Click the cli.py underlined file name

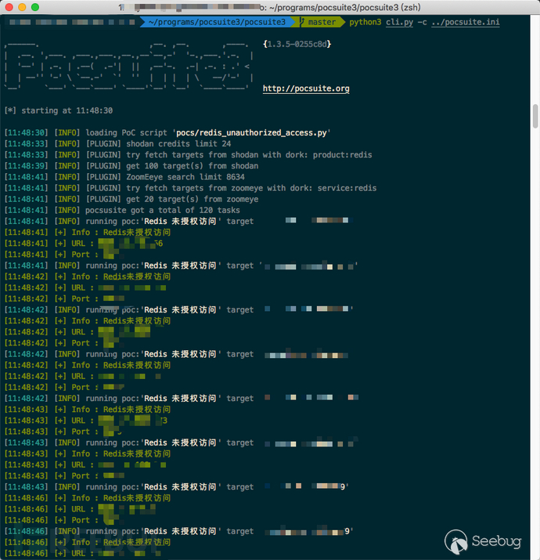pos(399,22)
